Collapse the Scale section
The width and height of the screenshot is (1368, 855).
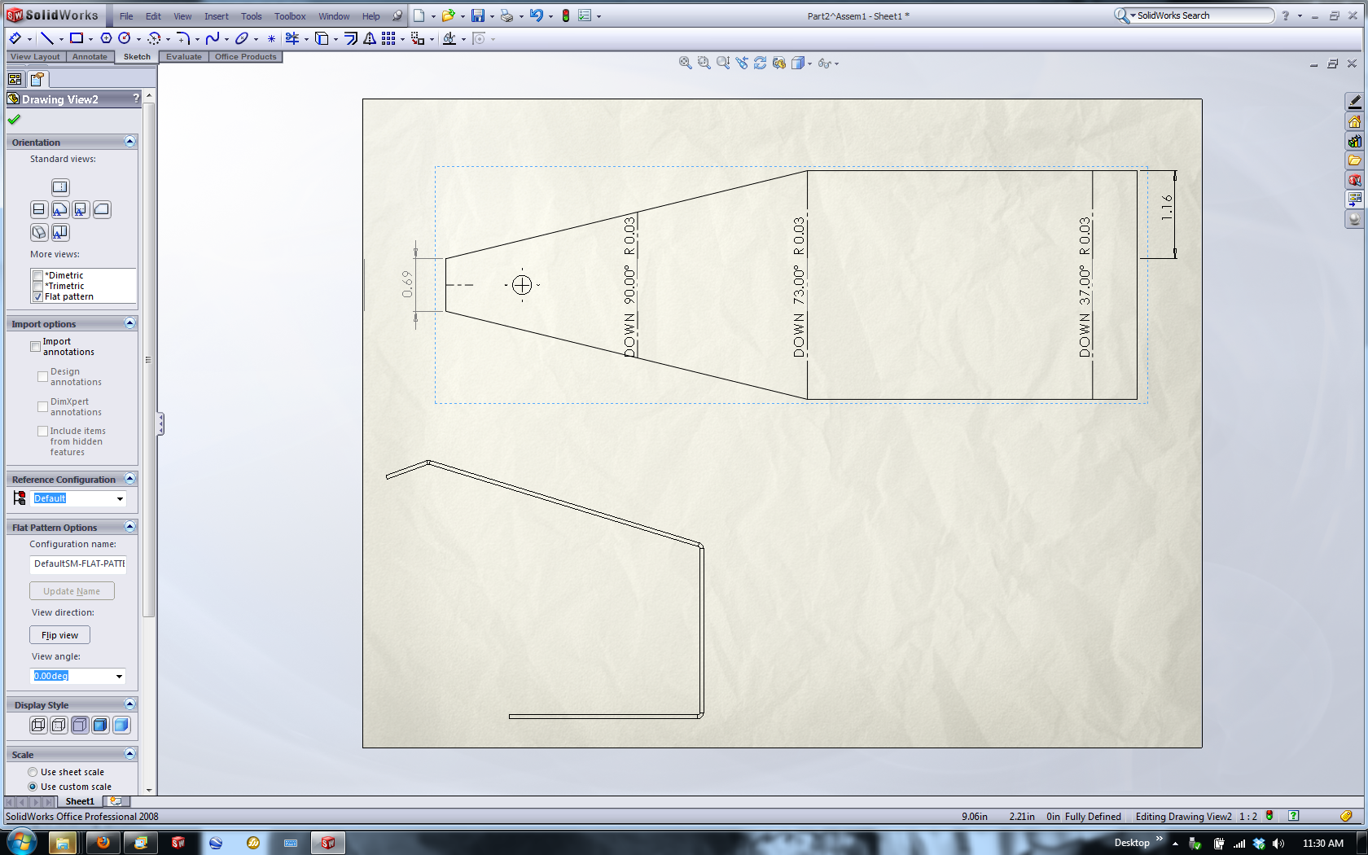tap(129, 754)
